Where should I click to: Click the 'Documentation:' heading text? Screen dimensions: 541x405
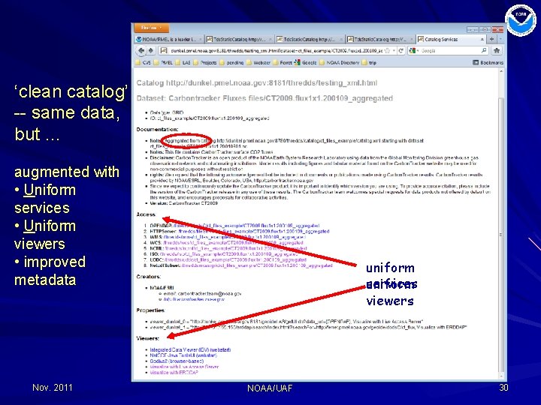click(x=157, y=130)
